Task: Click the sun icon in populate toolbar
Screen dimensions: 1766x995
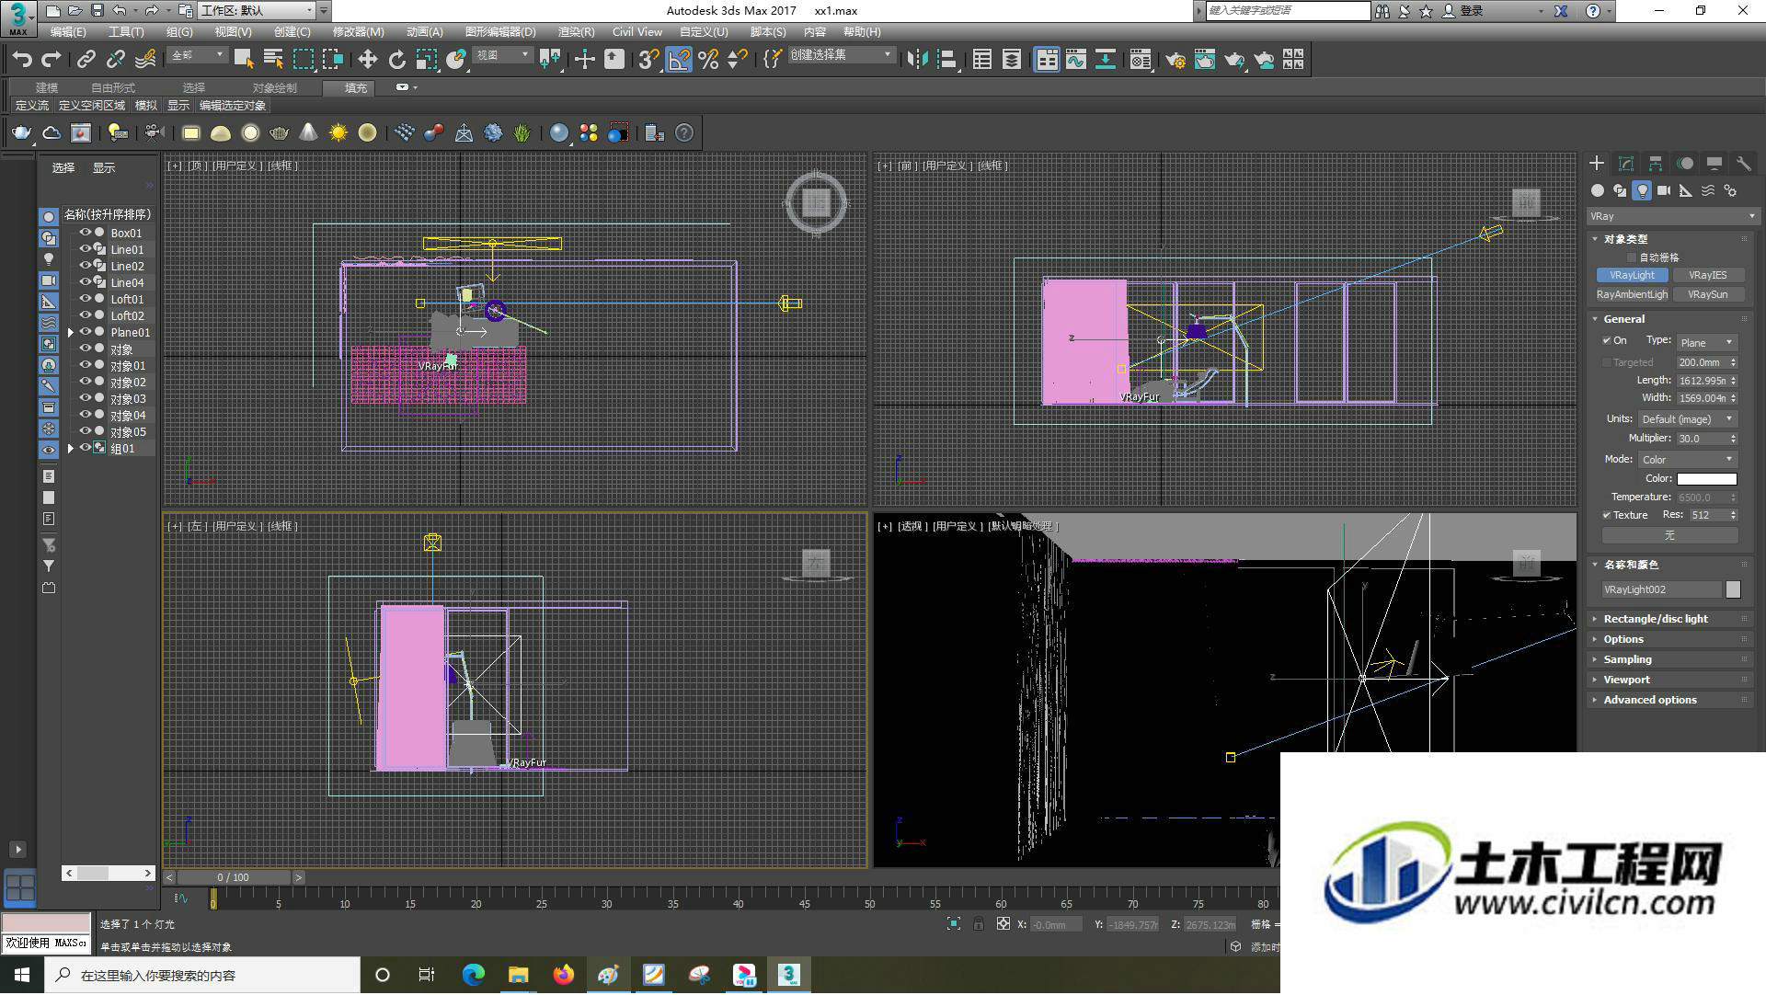Action: pos(338,133)
